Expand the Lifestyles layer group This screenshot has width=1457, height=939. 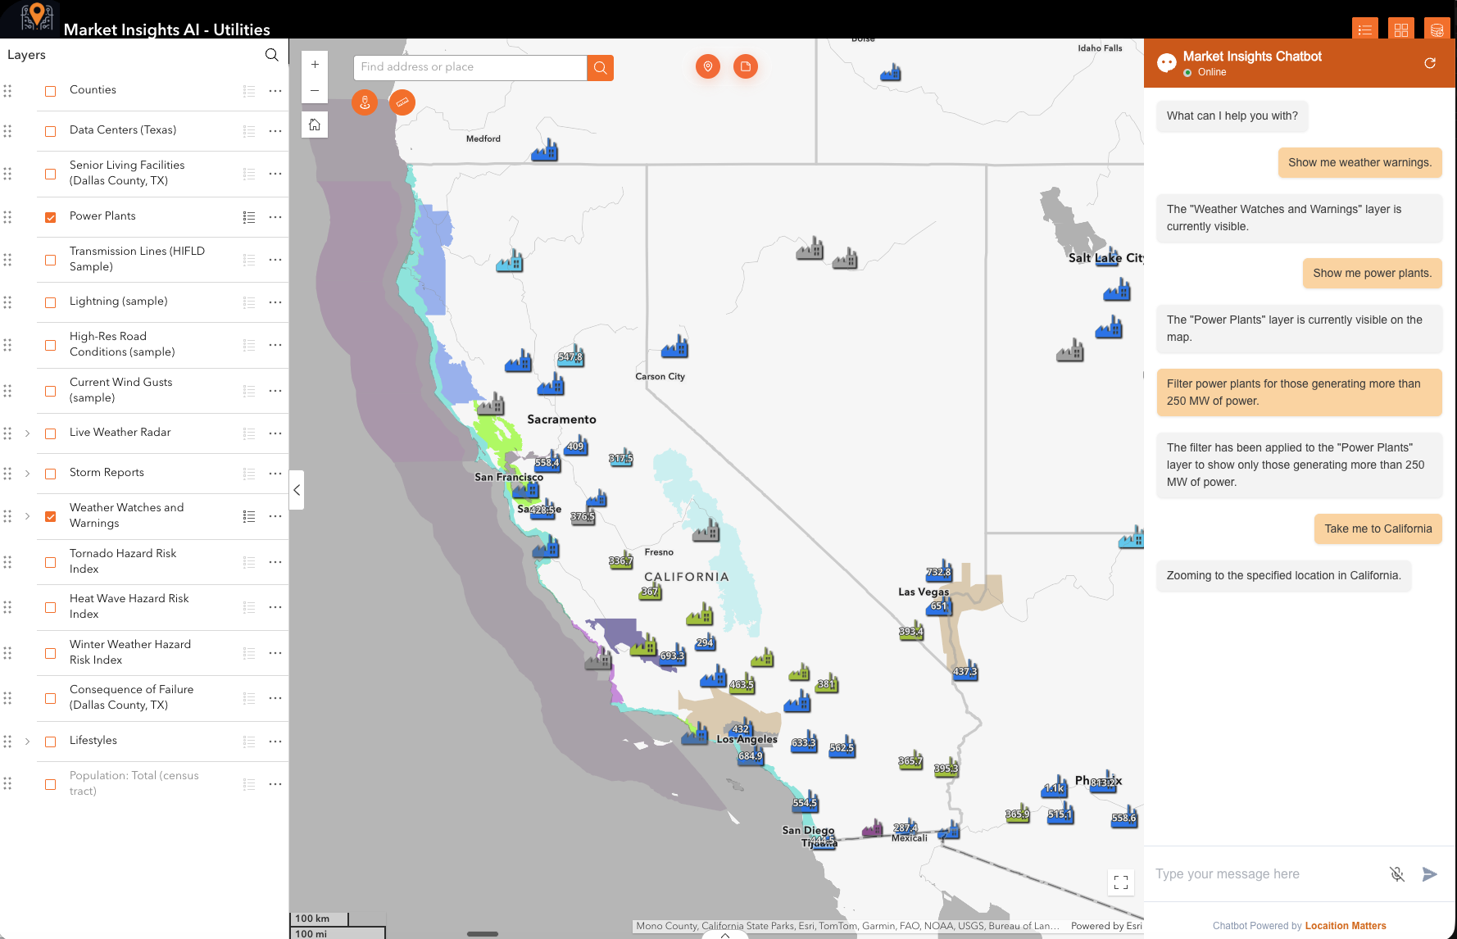28,742
